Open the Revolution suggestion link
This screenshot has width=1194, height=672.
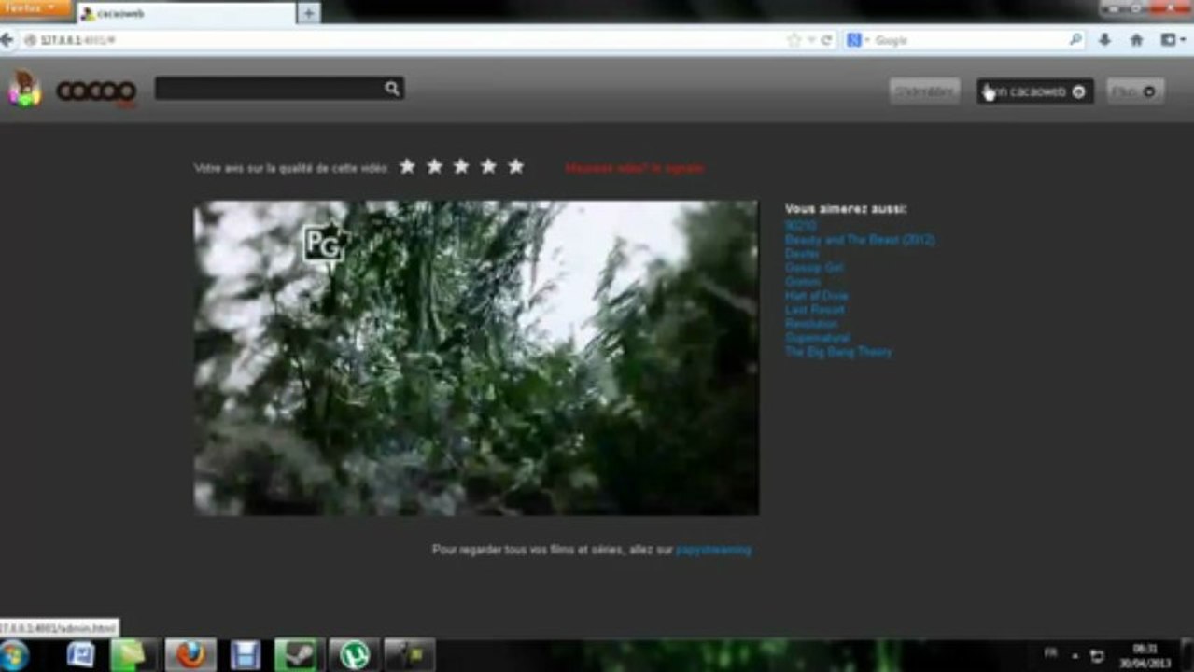click(811, 324)
